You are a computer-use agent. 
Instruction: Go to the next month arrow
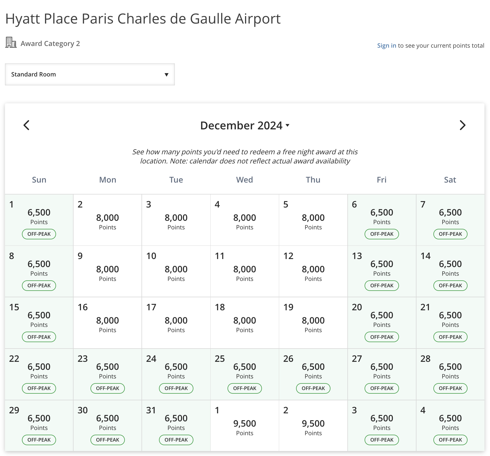pos(463,125)
